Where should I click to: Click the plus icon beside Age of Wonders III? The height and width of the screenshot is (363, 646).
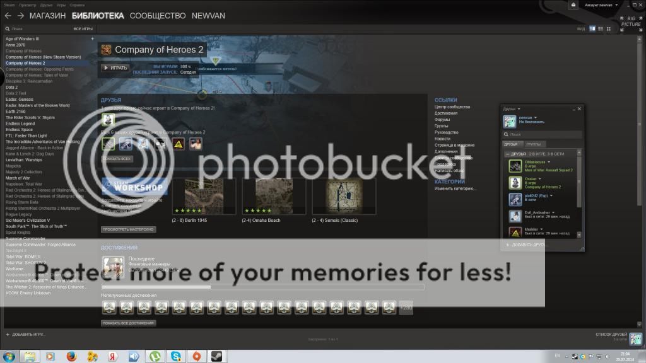[x=92, y=38]
